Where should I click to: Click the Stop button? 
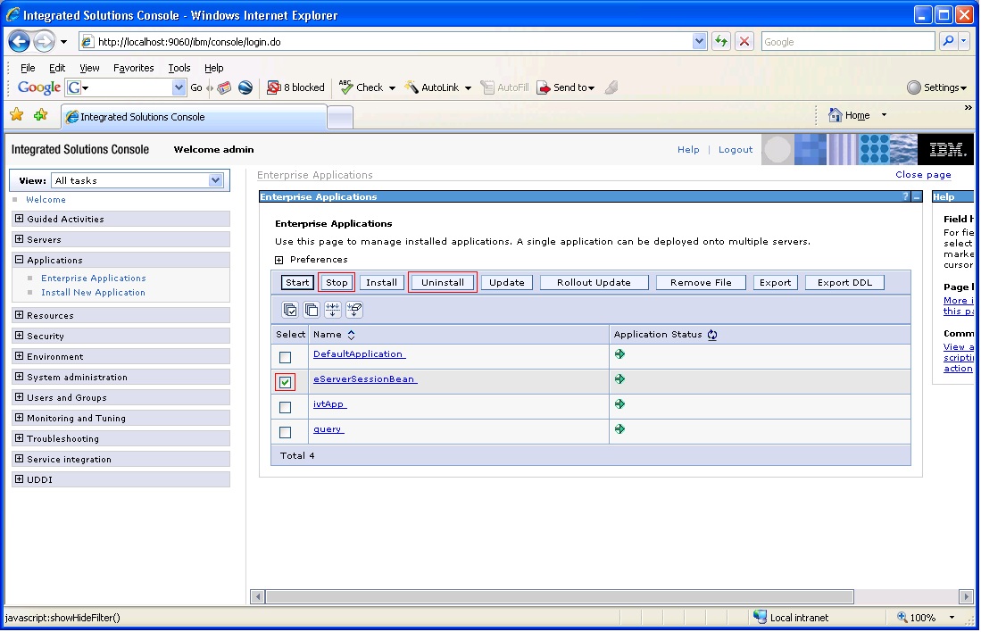[337, 282]
